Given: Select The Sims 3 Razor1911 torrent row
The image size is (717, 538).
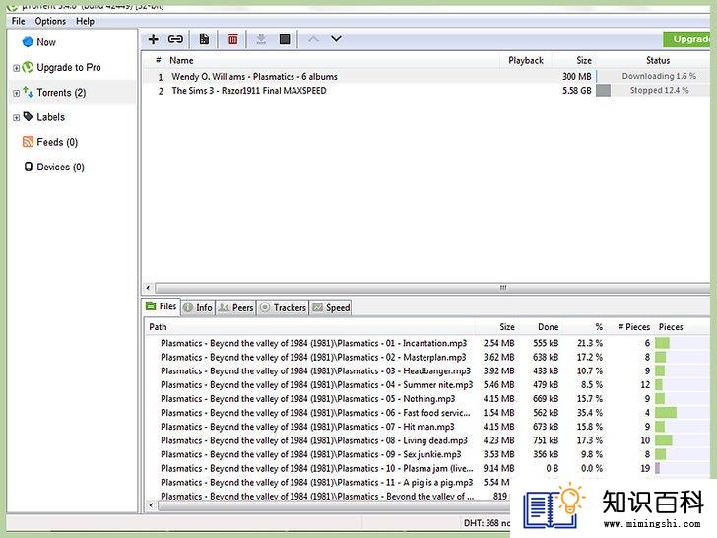Looking at the screenshot, I should [x=426, y=91].
